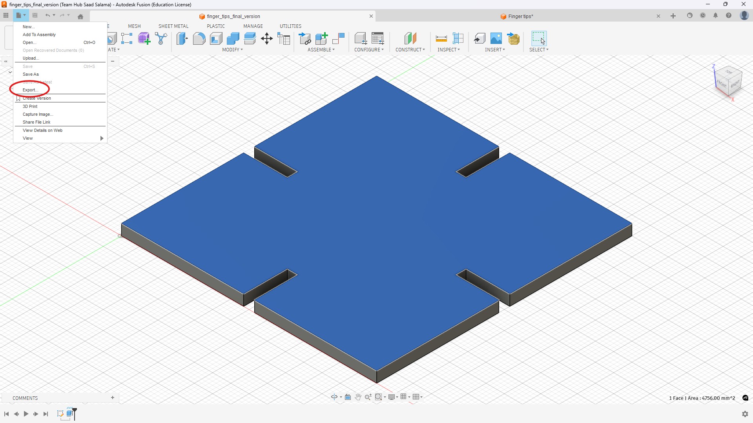Open the notifications bell
The image size is (753, 423).
click(715, 16)
